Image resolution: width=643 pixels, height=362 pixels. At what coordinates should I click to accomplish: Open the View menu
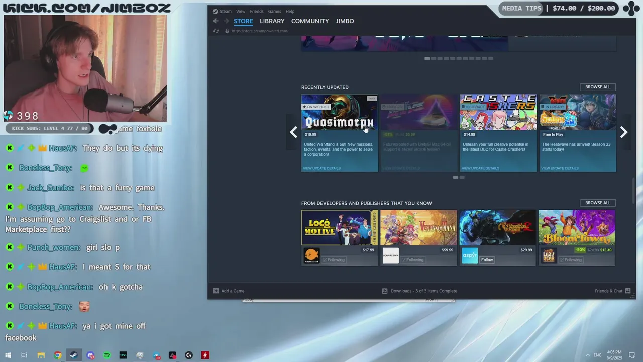(241, 11)
